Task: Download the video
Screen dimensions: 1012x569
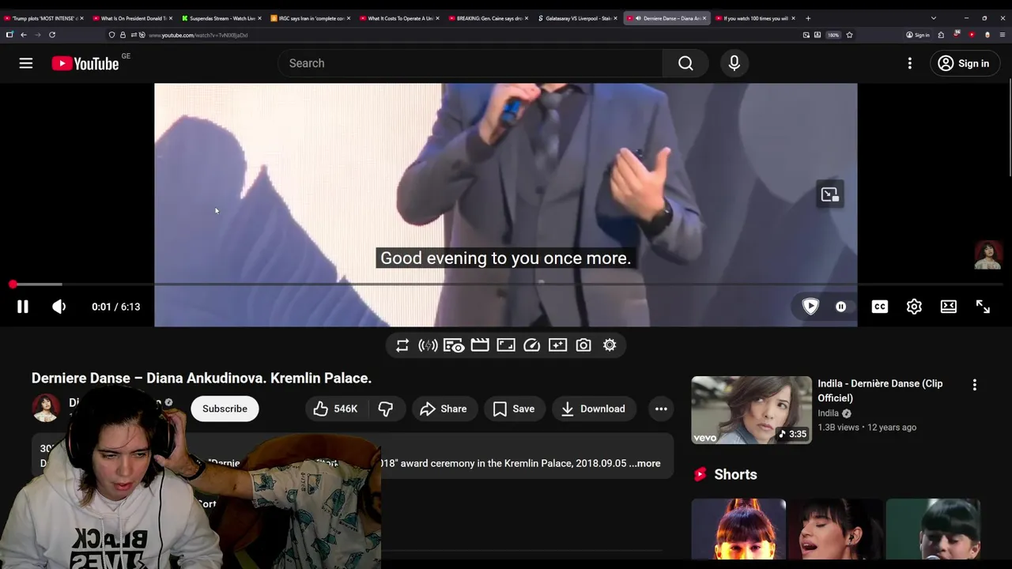Action: pyautogui.click(x=594, y=409)
